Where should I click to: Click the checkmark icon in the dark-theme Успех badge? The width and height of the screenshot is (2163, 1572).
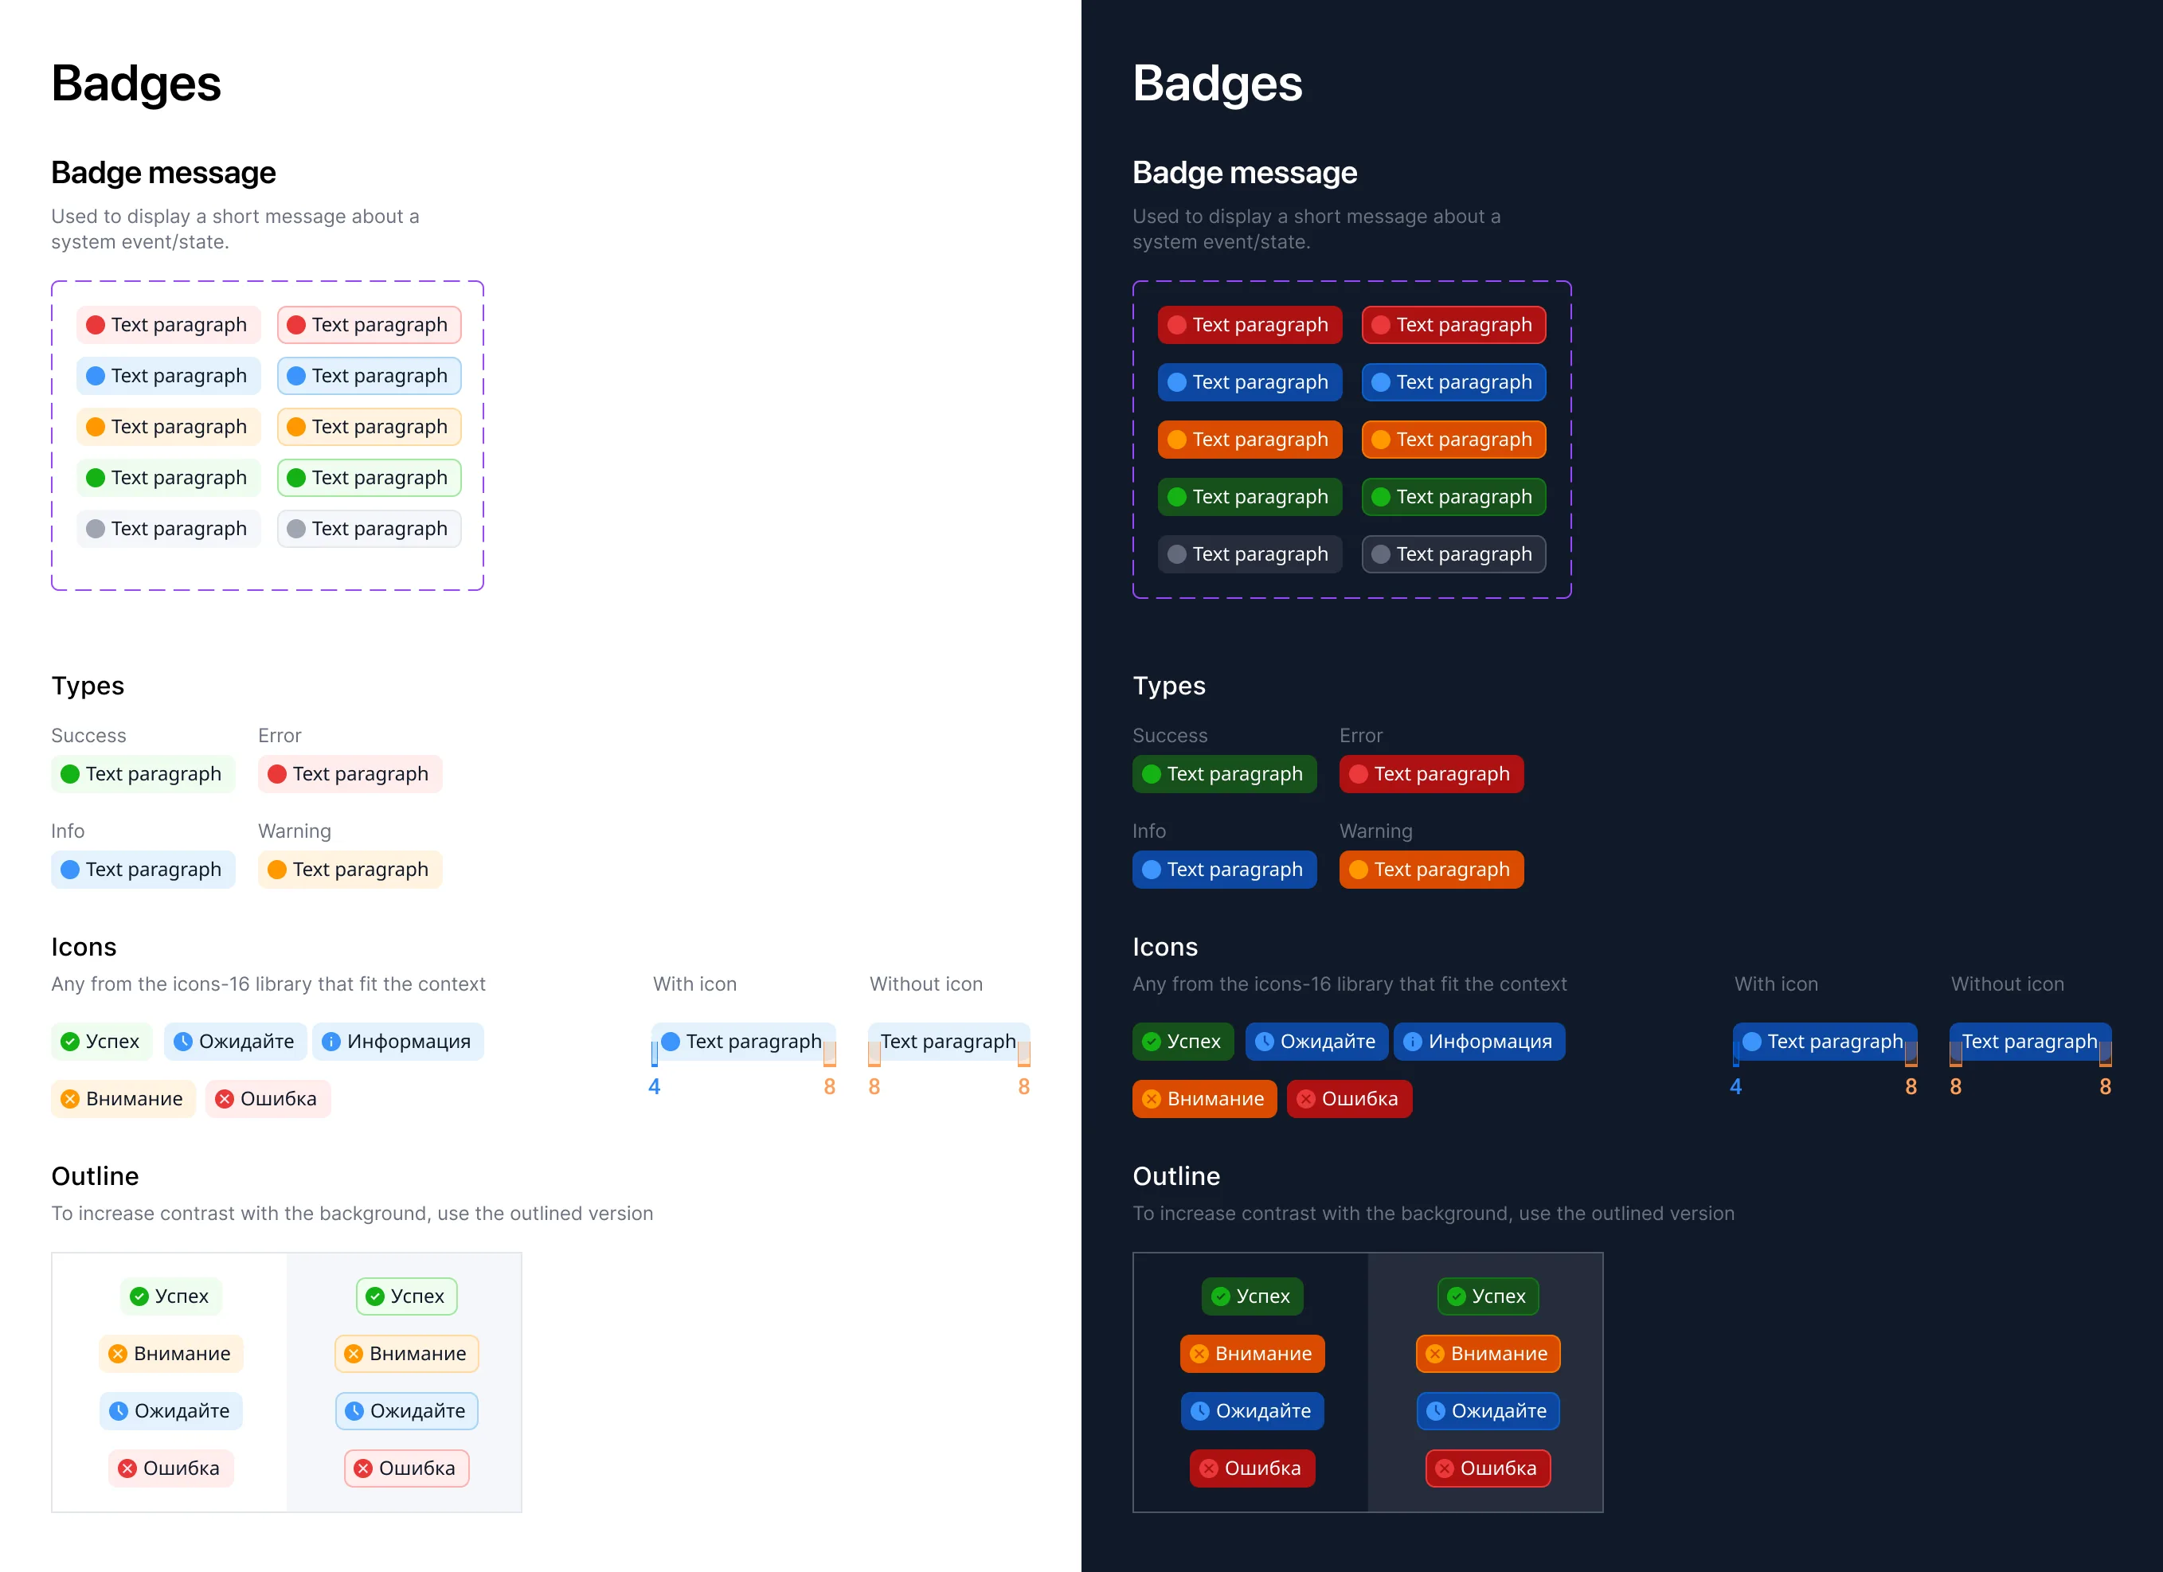[1151, 1042]
